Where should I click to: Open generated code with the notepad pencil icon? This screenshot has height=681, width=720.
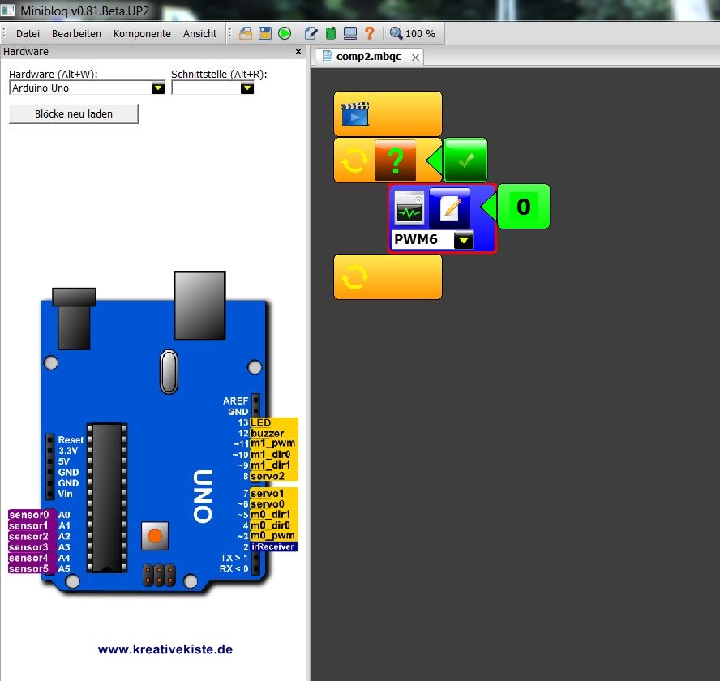pyautogui.click(x=311, y=33)
